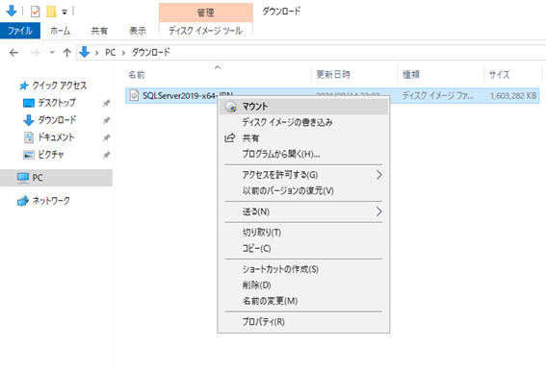Viewport: 546px width, 371px height.
Task: Click the file size 1,603,282 KB cell
Action: coord(513,95)
